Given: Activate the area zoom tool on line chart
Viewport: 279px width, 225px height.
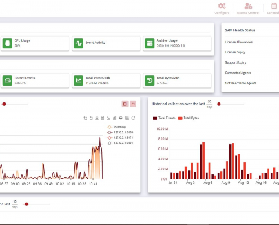Looking at the screenshot, I should point(85,118).
